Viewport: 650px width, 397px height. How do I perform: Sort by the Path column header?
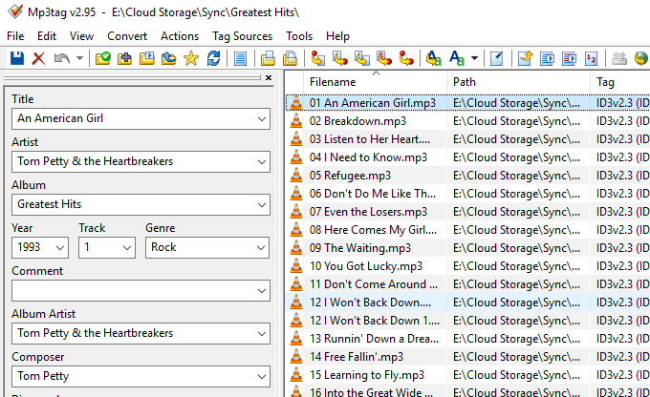[x=518, y=82]
